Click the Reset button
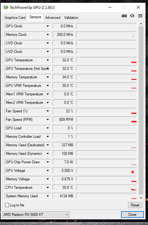Screen dimensions: 148x225 coord(135,205)
